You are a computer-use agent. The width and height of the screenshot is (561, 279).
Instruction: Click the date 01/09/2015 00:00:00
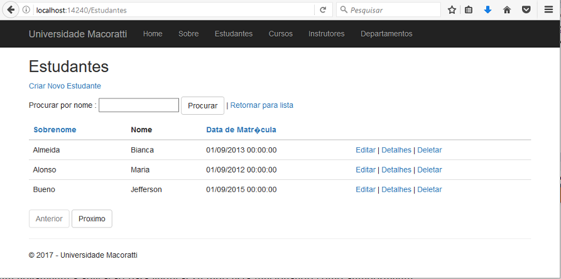click(241, 189)
